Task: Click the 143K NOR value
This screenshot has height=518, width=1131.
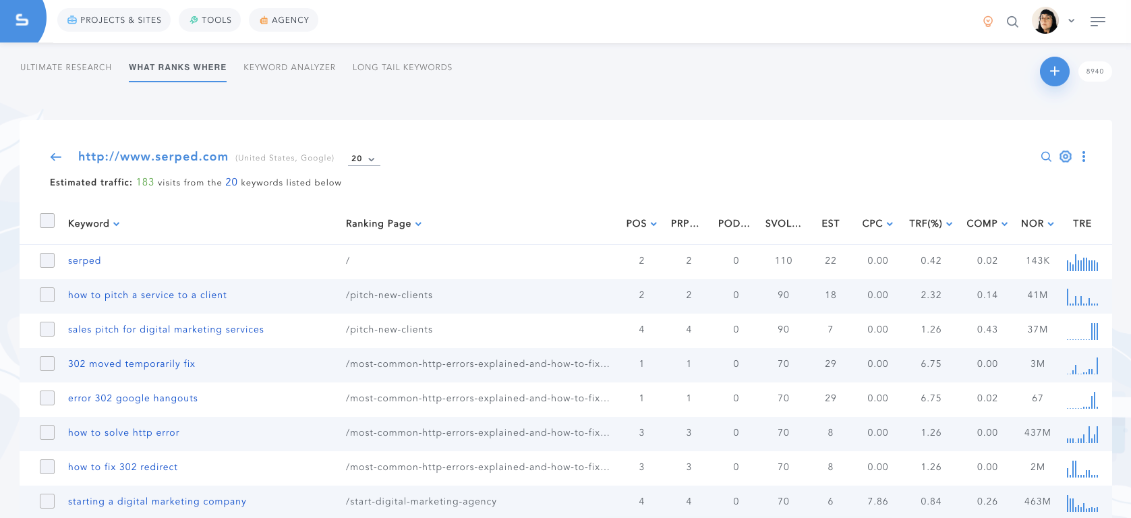Action: [1037, 260]
